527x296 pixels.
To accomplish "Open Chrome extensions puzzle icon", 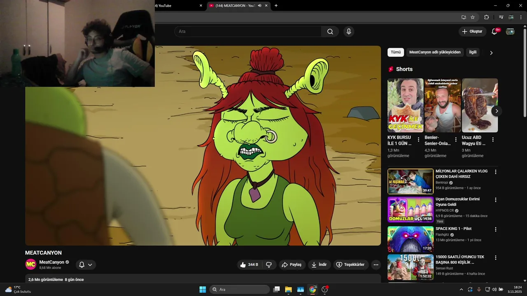I will coord(486,17).
